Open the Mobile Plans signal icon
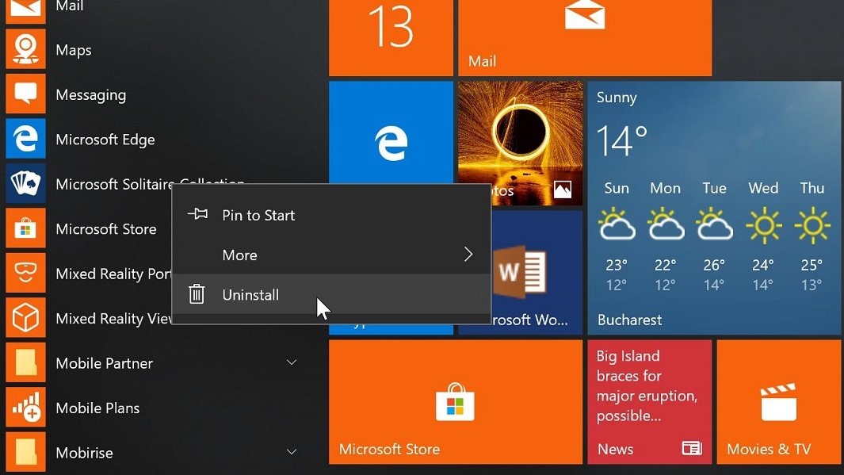Image resolution: width=844 pixels, height=475 pixels. pyautogui.click(x=25, y=408)
